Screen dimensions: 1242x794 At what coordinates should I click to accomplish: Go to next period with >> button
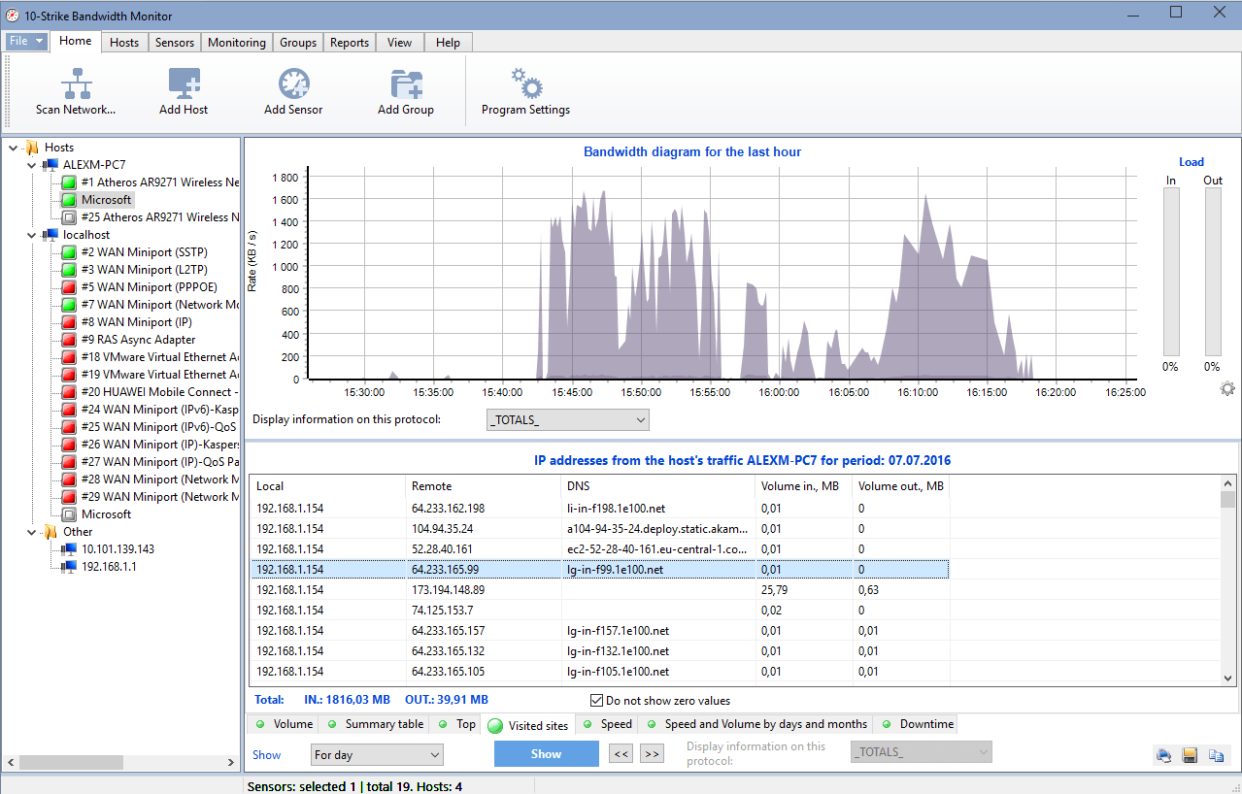pos(652,754)
